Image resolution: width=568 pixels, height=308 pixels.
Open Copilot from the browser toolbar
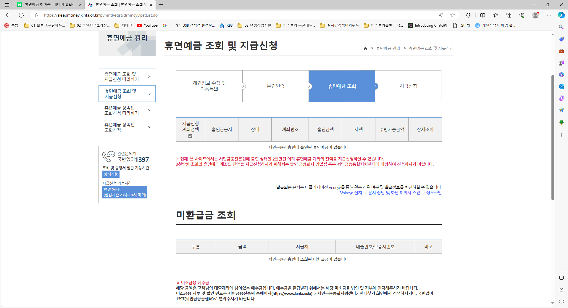[561, 15]
